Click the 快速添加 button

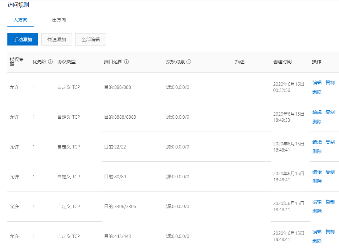57,39
